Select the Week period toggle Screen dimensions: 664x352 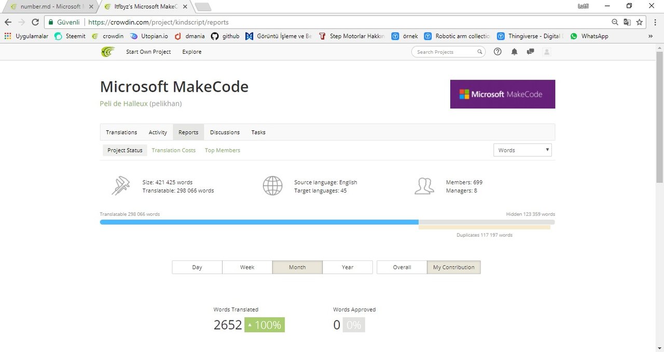(x=247, y=267)
